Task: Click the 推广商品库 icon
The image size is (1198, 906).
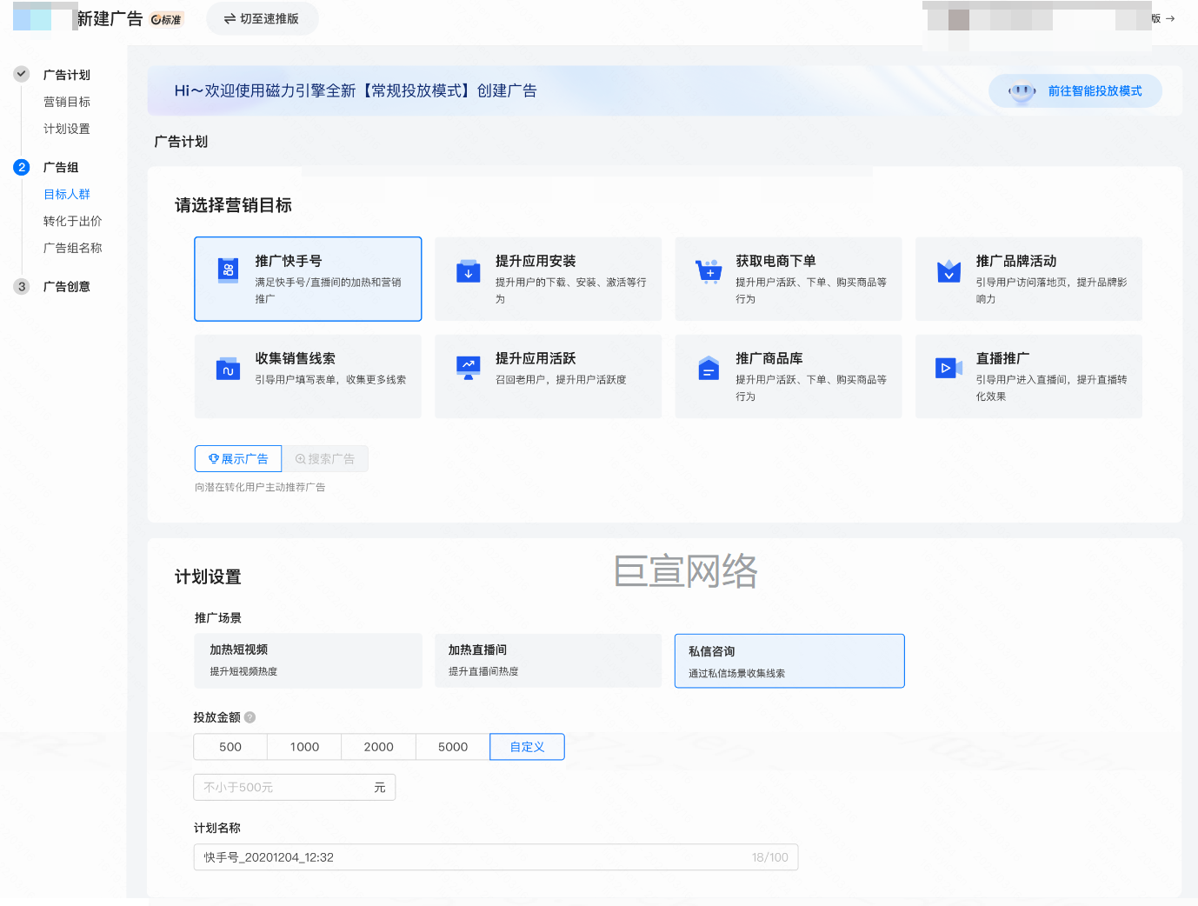Action: pyautogui.click(x=709, y=369)
